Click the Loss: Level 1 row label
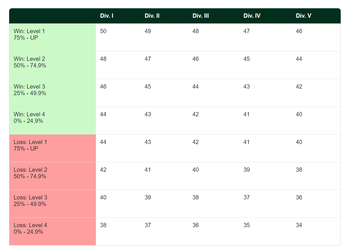This screenshot has height=252, width=347. [x=30, y=145]
